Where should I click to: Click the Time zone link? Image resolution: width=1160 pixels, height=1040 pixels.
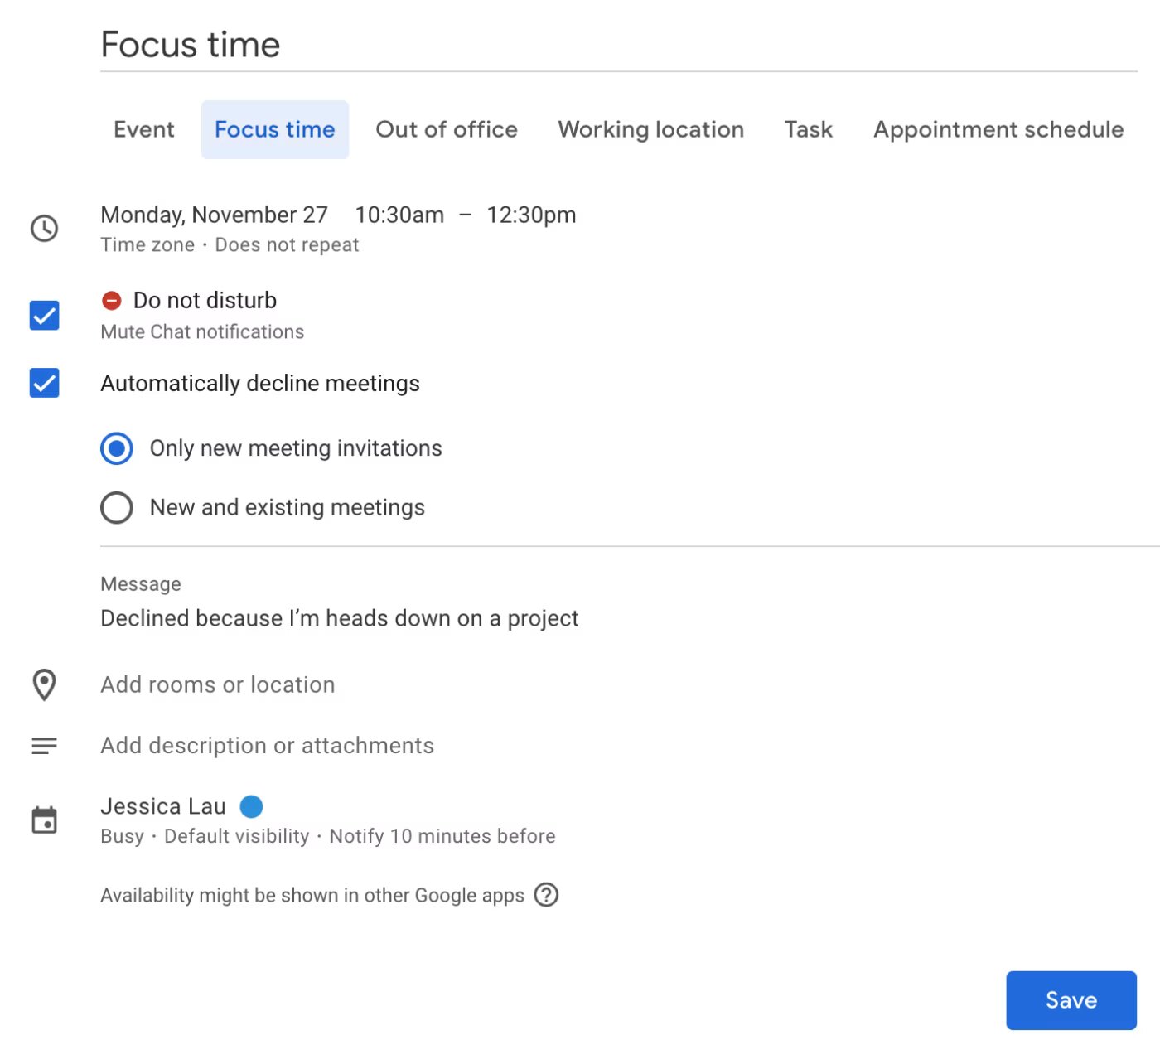[x=147, y=245]
